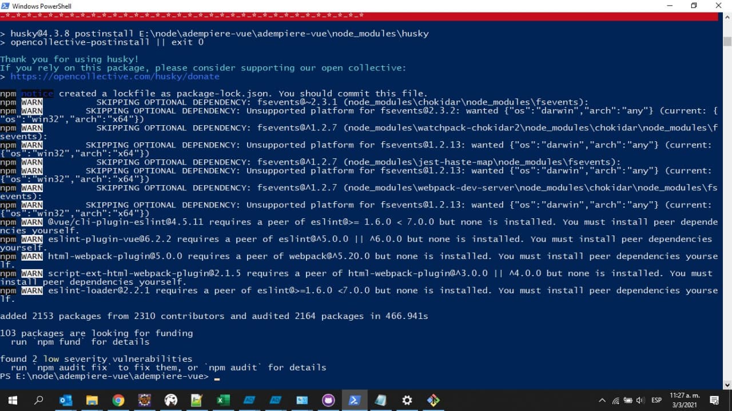Viewport: 732px width, 411px height.
Task: Open the Action Center notifications icon
Action: click(x=714, y=400)
